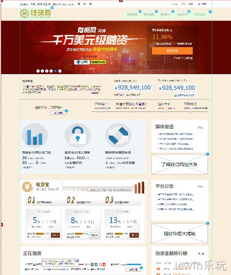The image size is (231, 275).
Task: Open the third main navigation menu item
Action: [165, 14]
